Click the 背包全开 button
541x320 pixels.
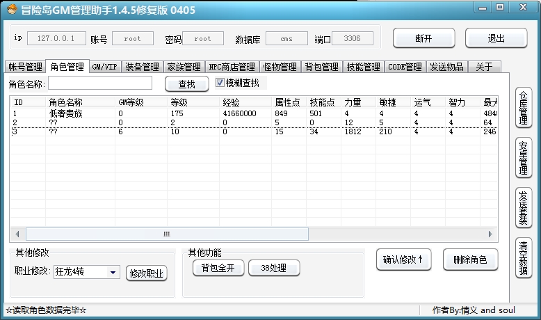(x=218, y=269)
